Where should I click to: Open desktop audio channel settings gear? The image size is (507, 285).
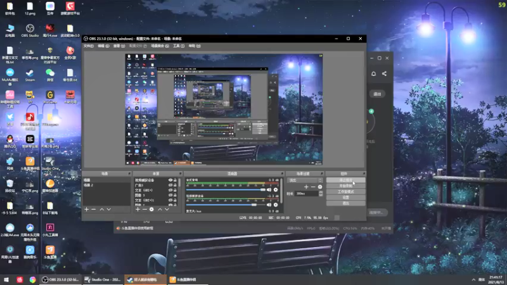276,189
